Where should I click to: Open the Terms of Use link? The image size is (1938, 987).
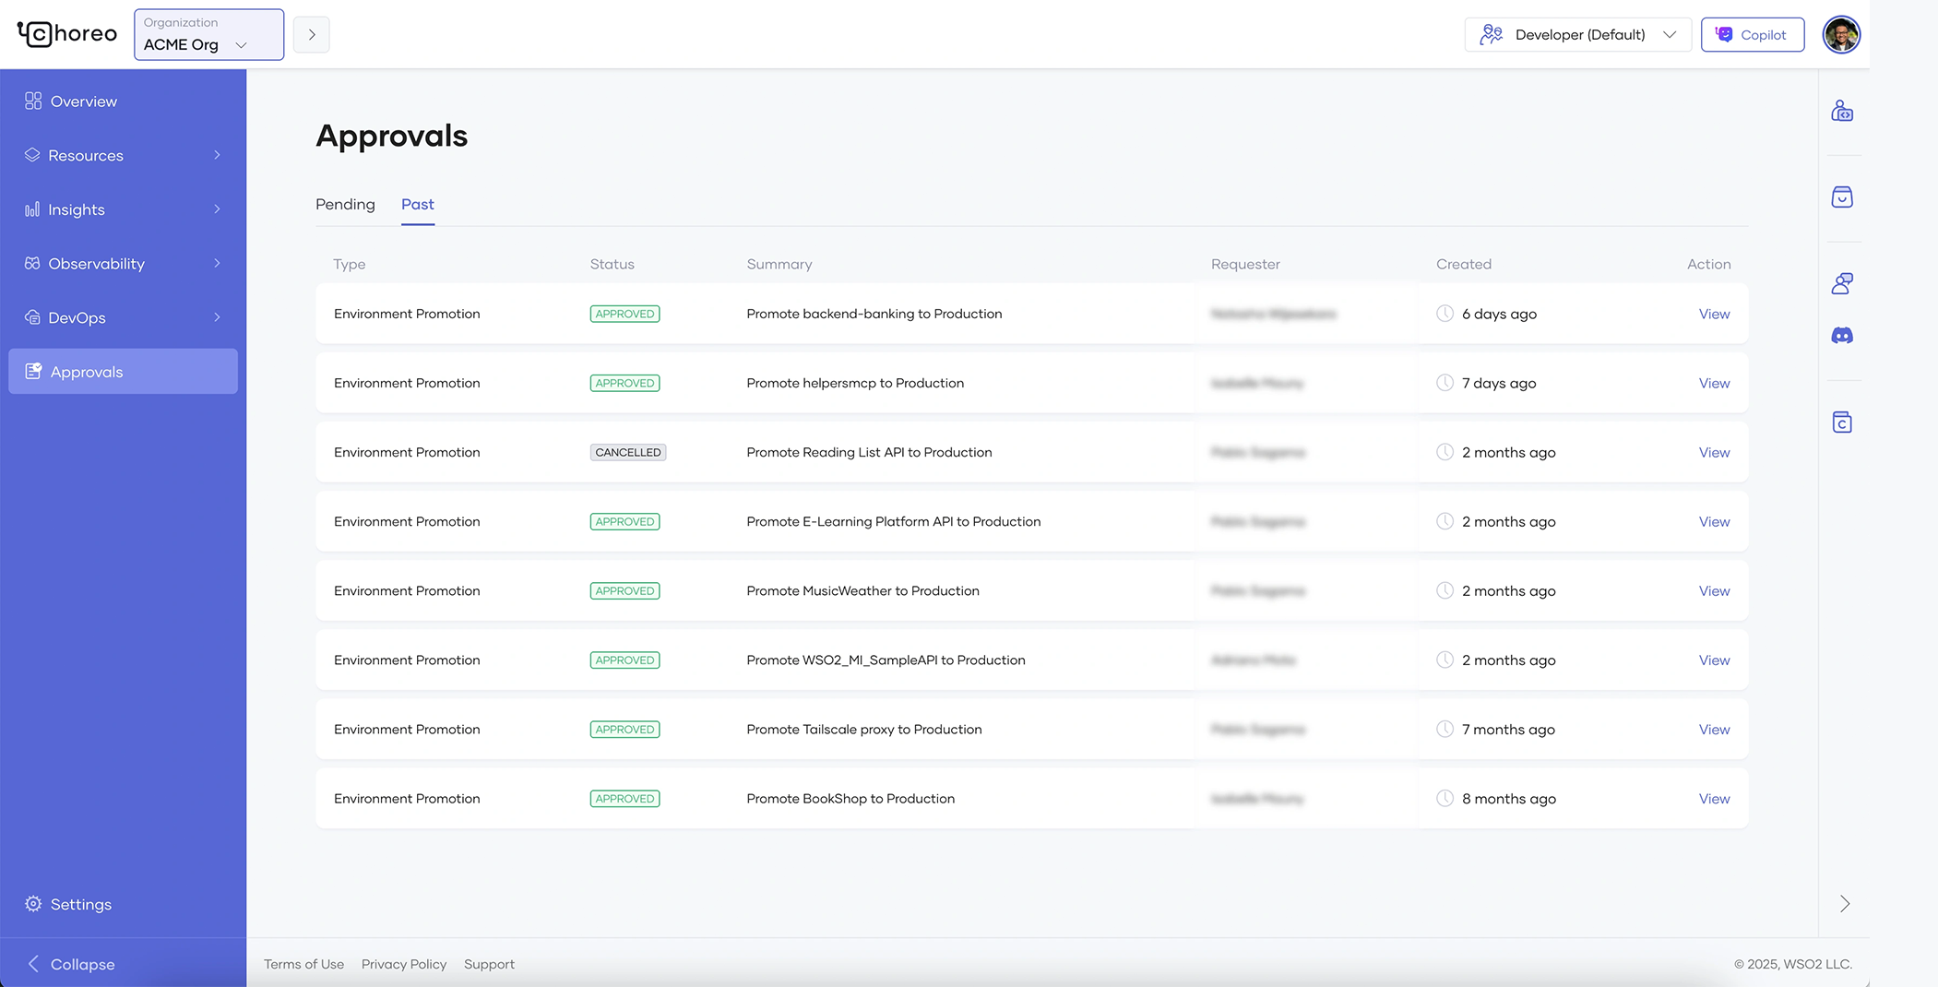303,963
